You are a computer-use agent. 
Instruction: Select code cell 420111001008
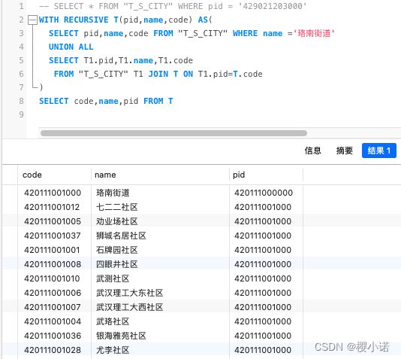tap(53, 264)
